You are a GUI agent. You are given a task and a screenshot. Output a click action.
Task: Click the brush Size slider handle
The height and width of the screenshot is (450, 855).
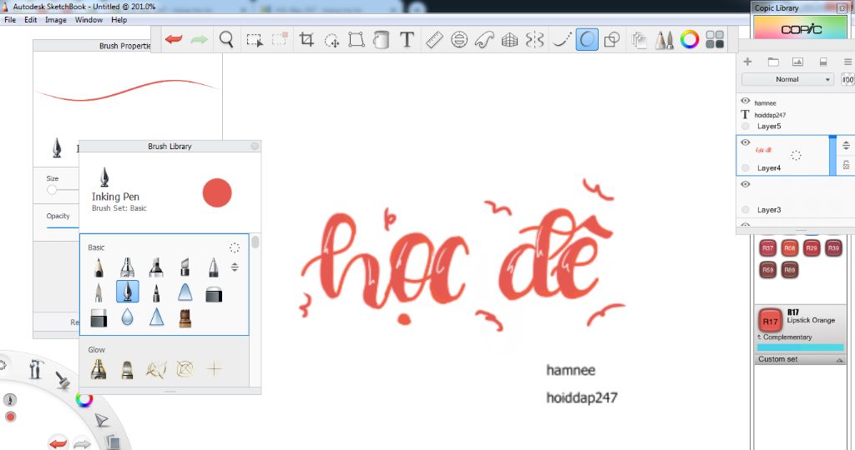tap(52, 190)
